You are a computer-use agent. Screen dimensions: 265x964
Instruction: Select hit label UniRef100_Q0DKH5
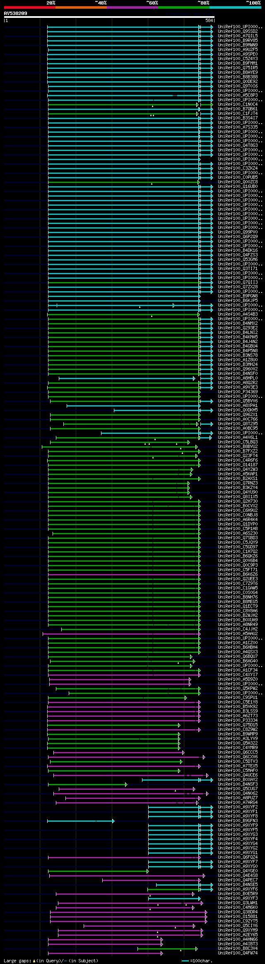click(x=238, y=410)
